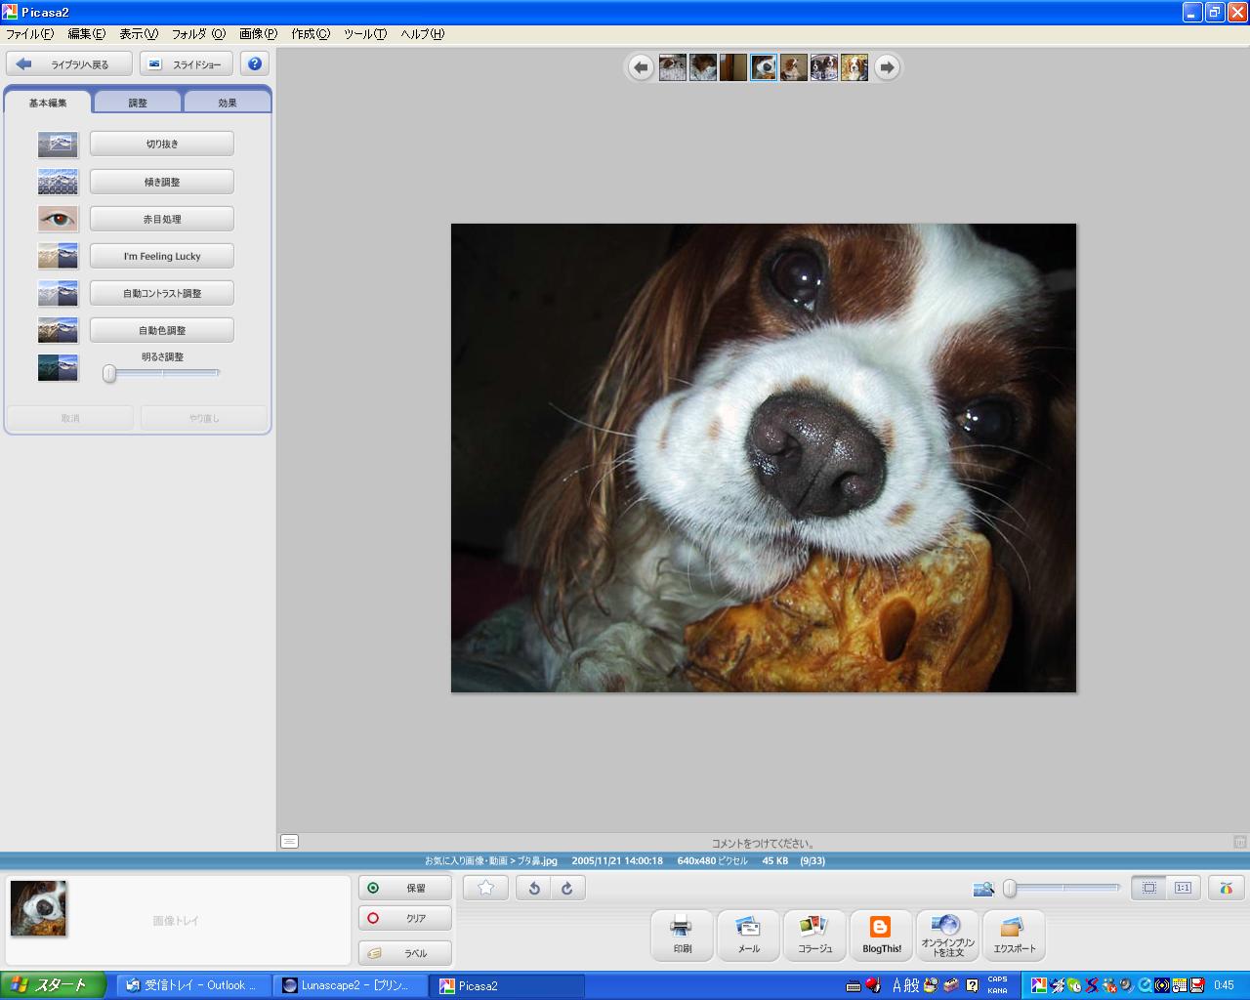Print the photo with the 印刷 button
The width and height of the screenshot is (1250, 1000).
682,935
